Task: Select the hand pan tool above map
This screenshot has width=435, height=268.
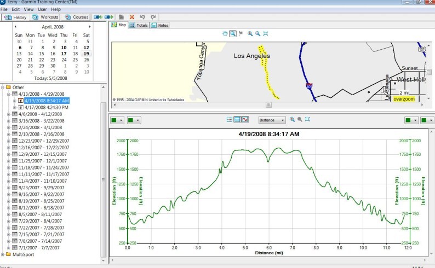Action: coord(225,34)
